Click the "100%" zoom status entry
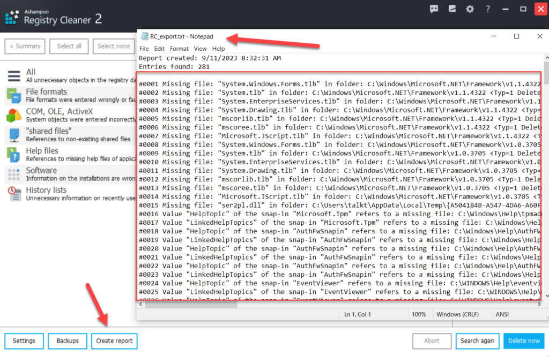This screenshot has width=549, height=357. (x=419, y=314)
